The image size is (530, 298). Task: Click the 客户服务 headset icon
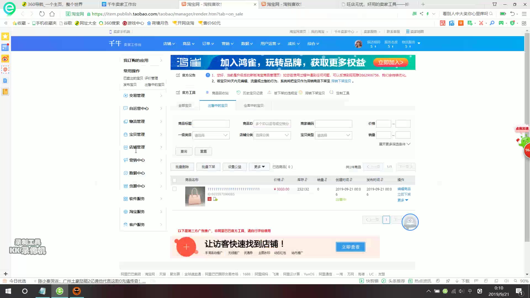[126, 225]
